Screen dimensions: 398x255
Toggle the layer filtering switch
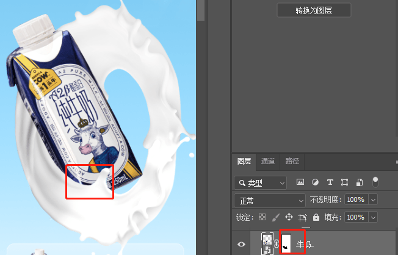(x=375, y=182)
